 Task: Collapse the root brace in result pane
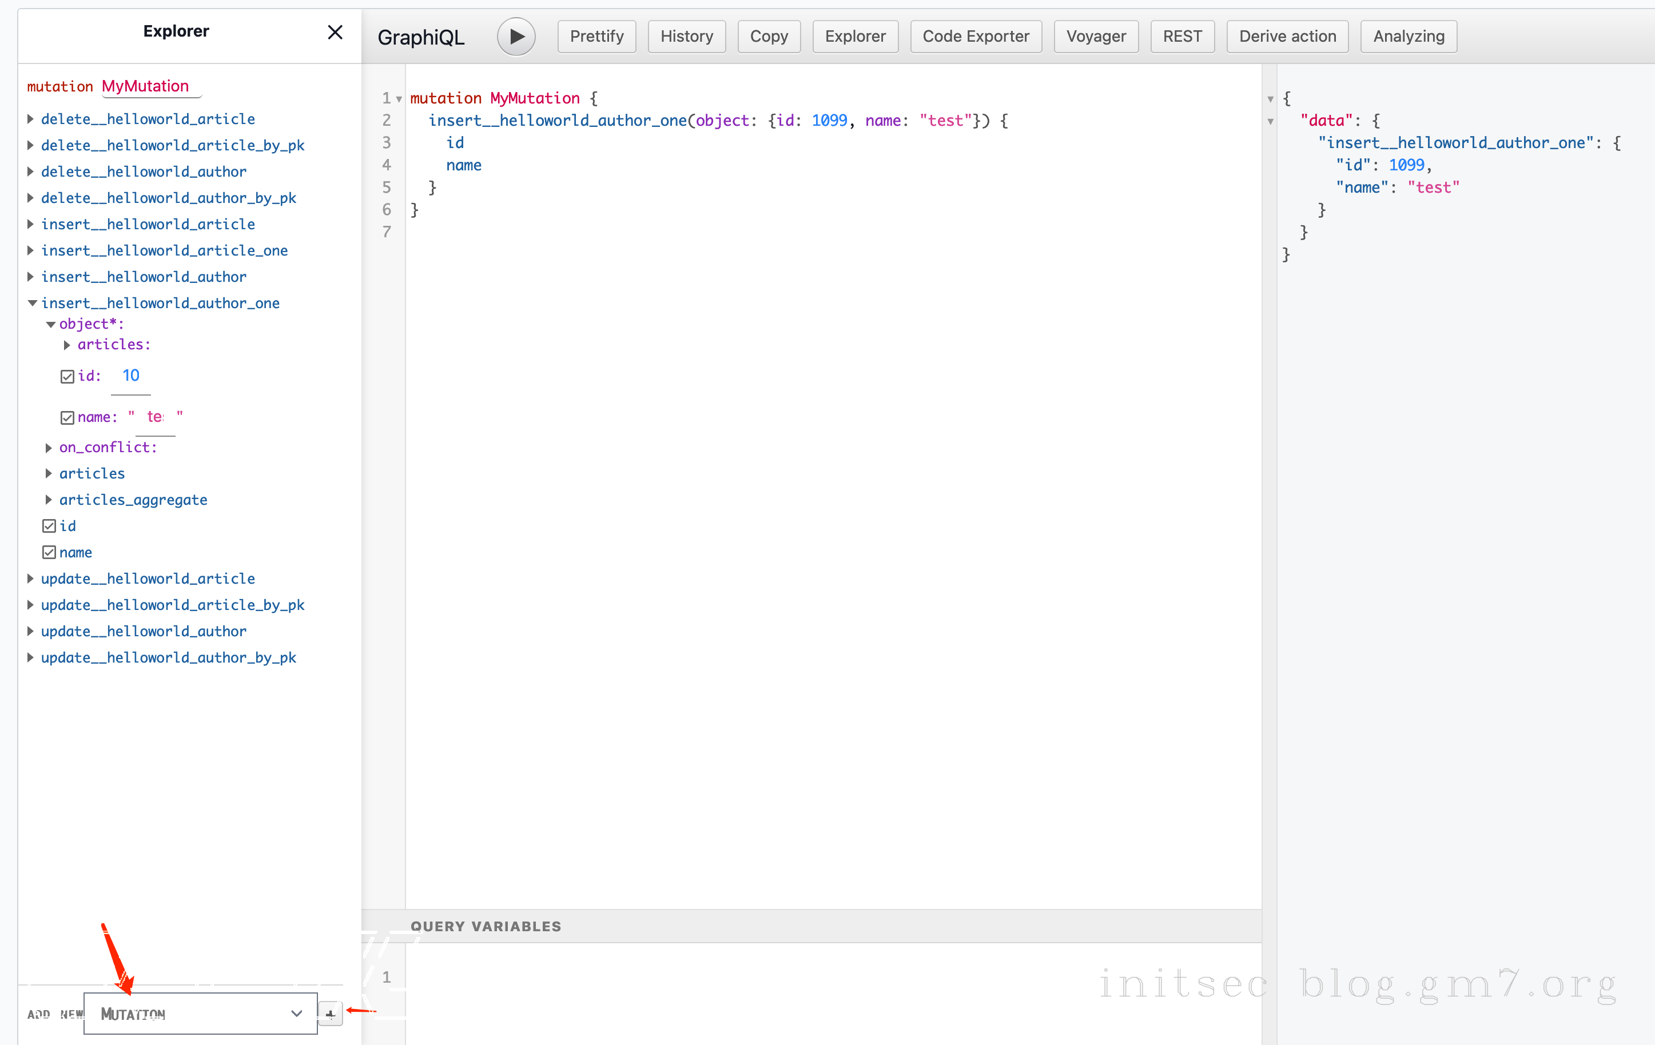(1270, 99)
